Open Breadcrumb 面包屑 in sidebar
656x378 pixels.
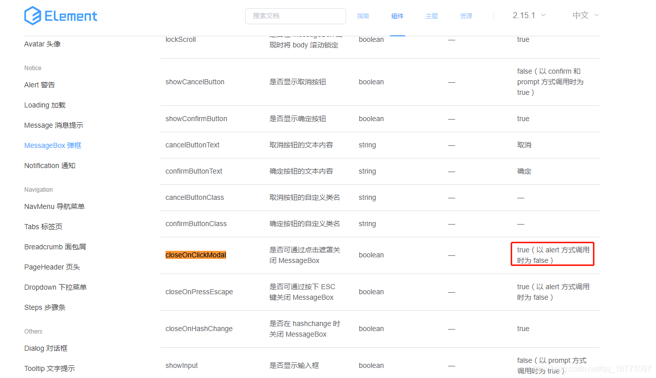pyautogui.click(x=55, y=247)
